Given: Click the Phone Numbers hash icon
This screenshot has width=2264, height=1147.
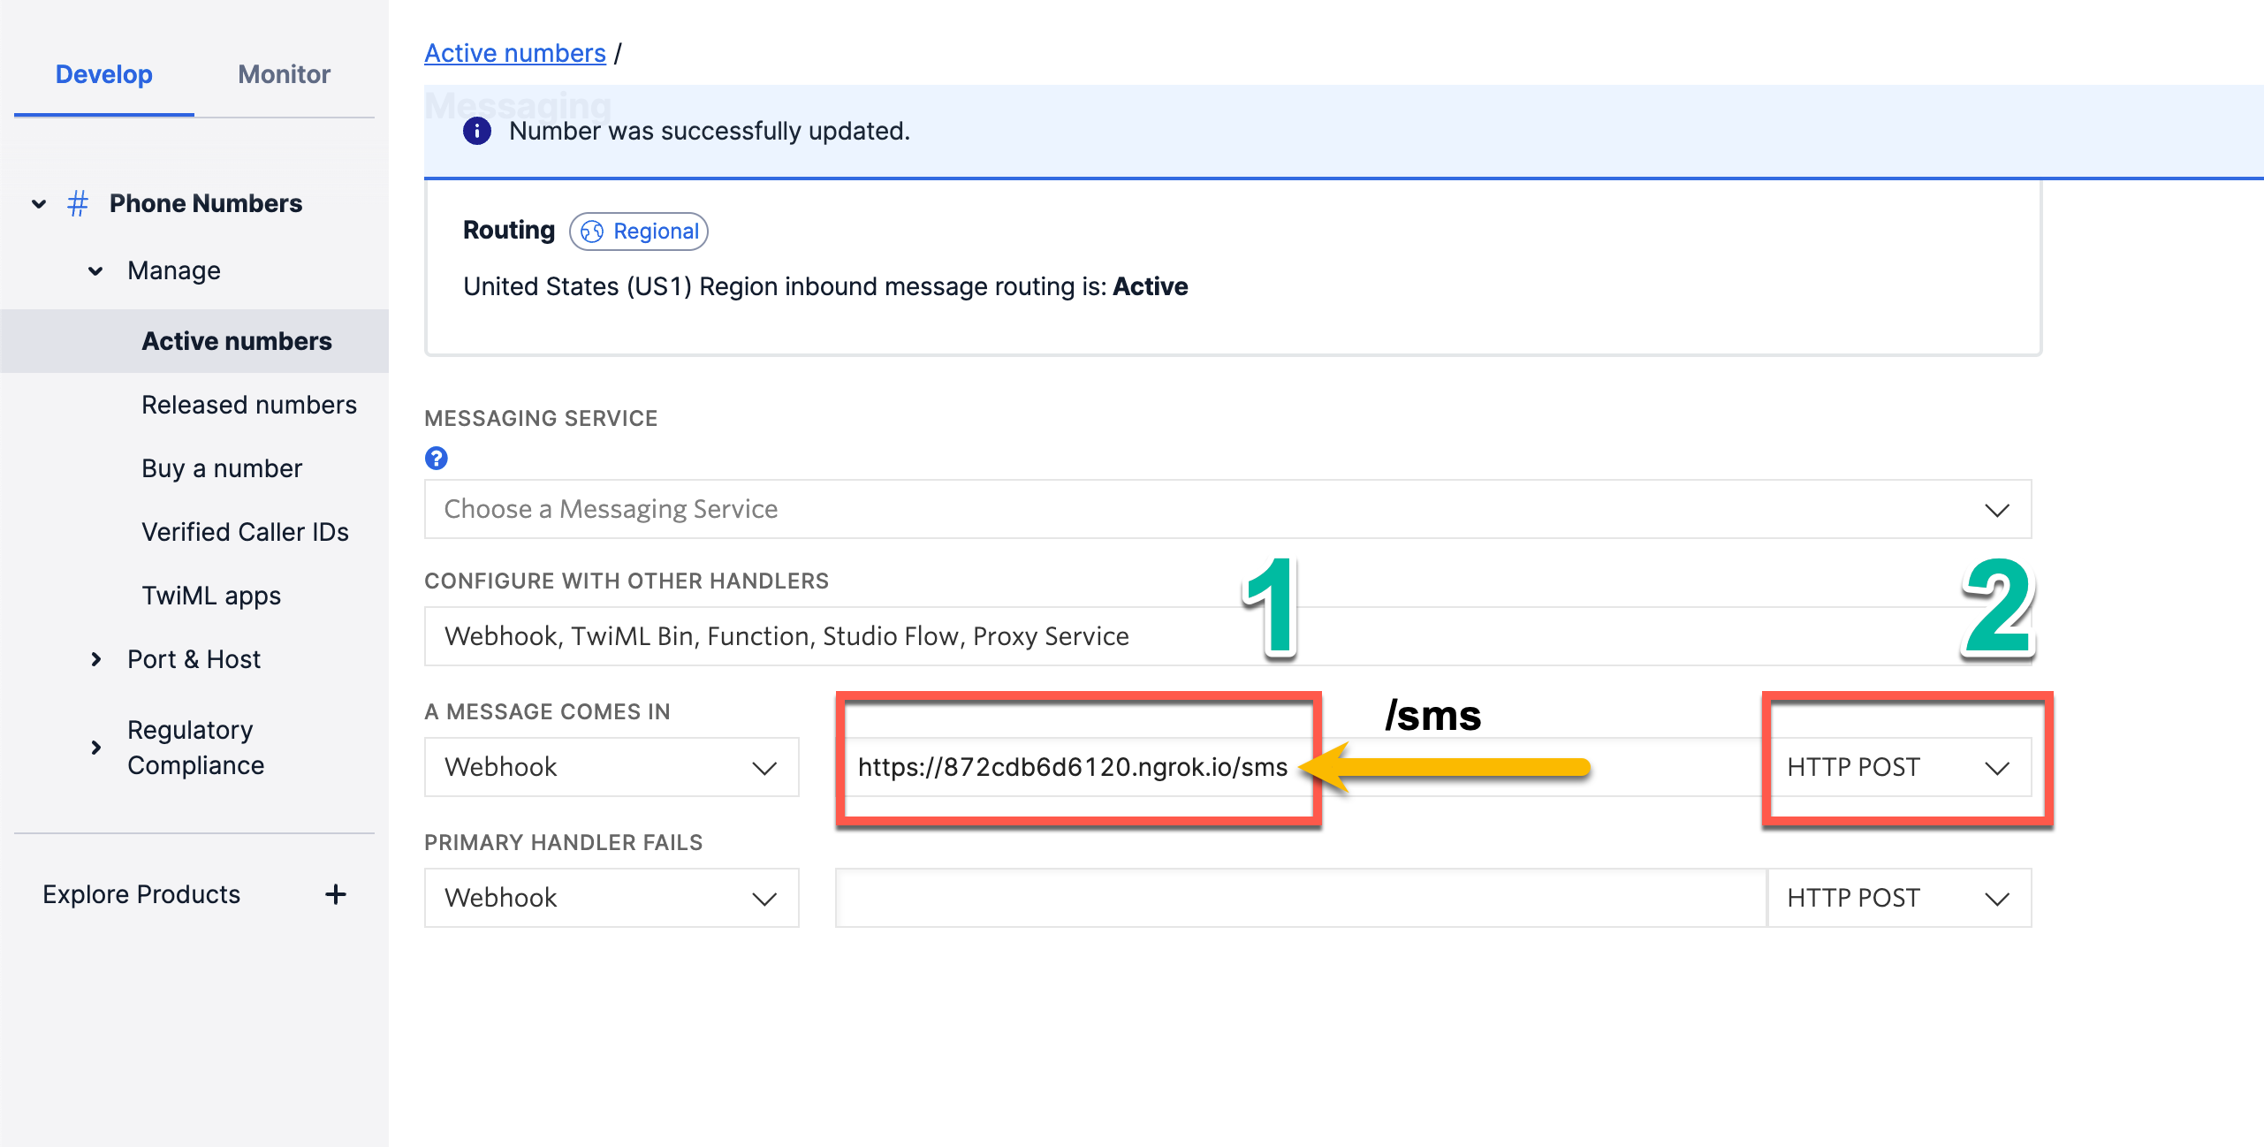Looking at the screenshot, I should click(x=78, y=202).
